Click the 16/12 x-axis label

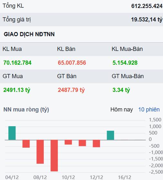[x=124, y=177]
